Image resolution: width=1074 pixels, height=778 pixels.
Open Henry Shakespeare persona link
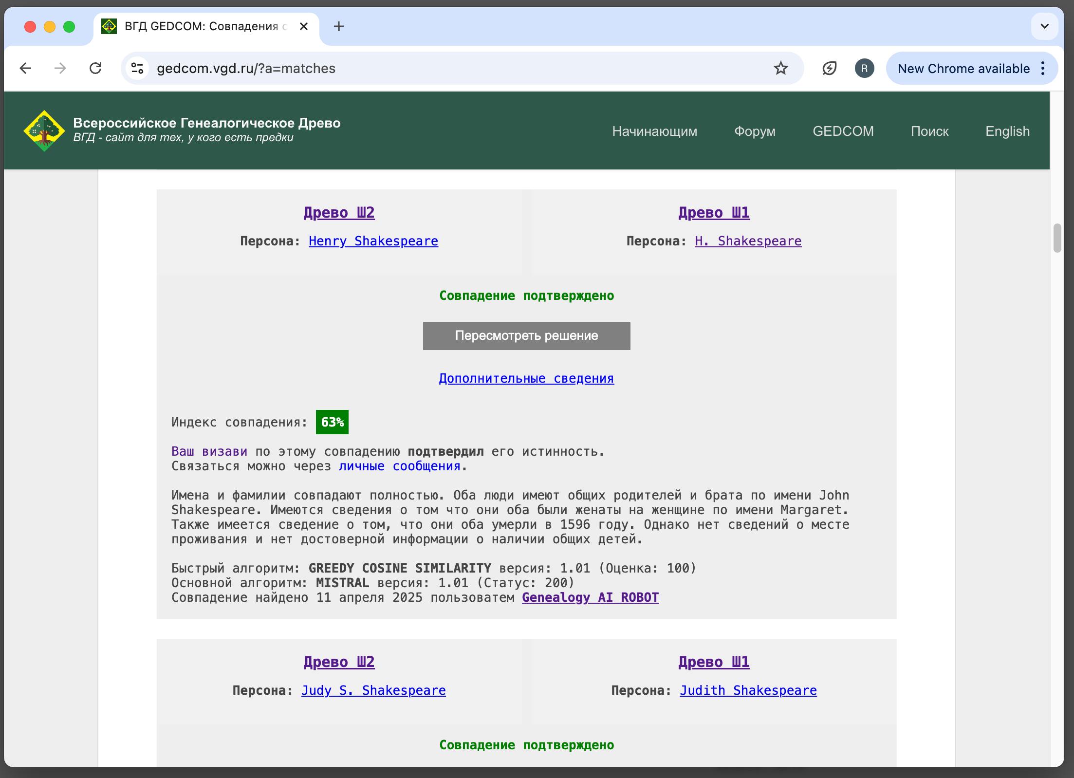373,241
